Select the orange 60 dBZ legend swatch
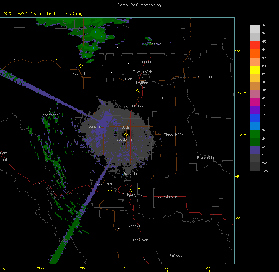Image resolution: width=279 pixels, height=272 pixels. [x=254, y=53]
